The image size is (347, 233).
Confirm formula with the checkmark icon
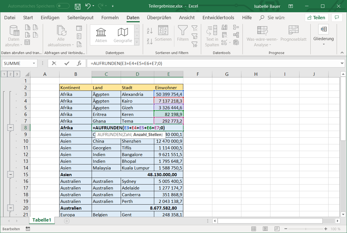(x=66, y=63)
